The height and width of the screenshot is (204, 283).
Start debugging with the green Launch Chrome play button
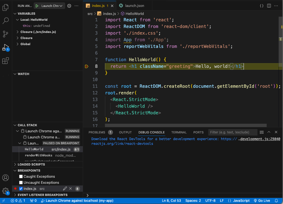pyautogui.click(x=37, y=6)
